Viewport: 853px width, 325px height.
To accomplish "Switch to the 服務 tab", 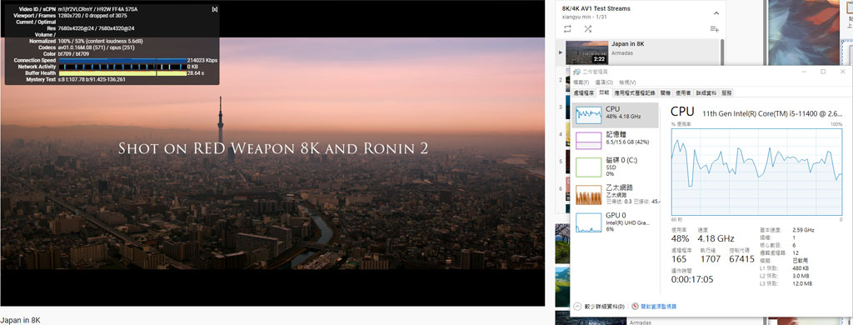I will click(x=726, y=93).
